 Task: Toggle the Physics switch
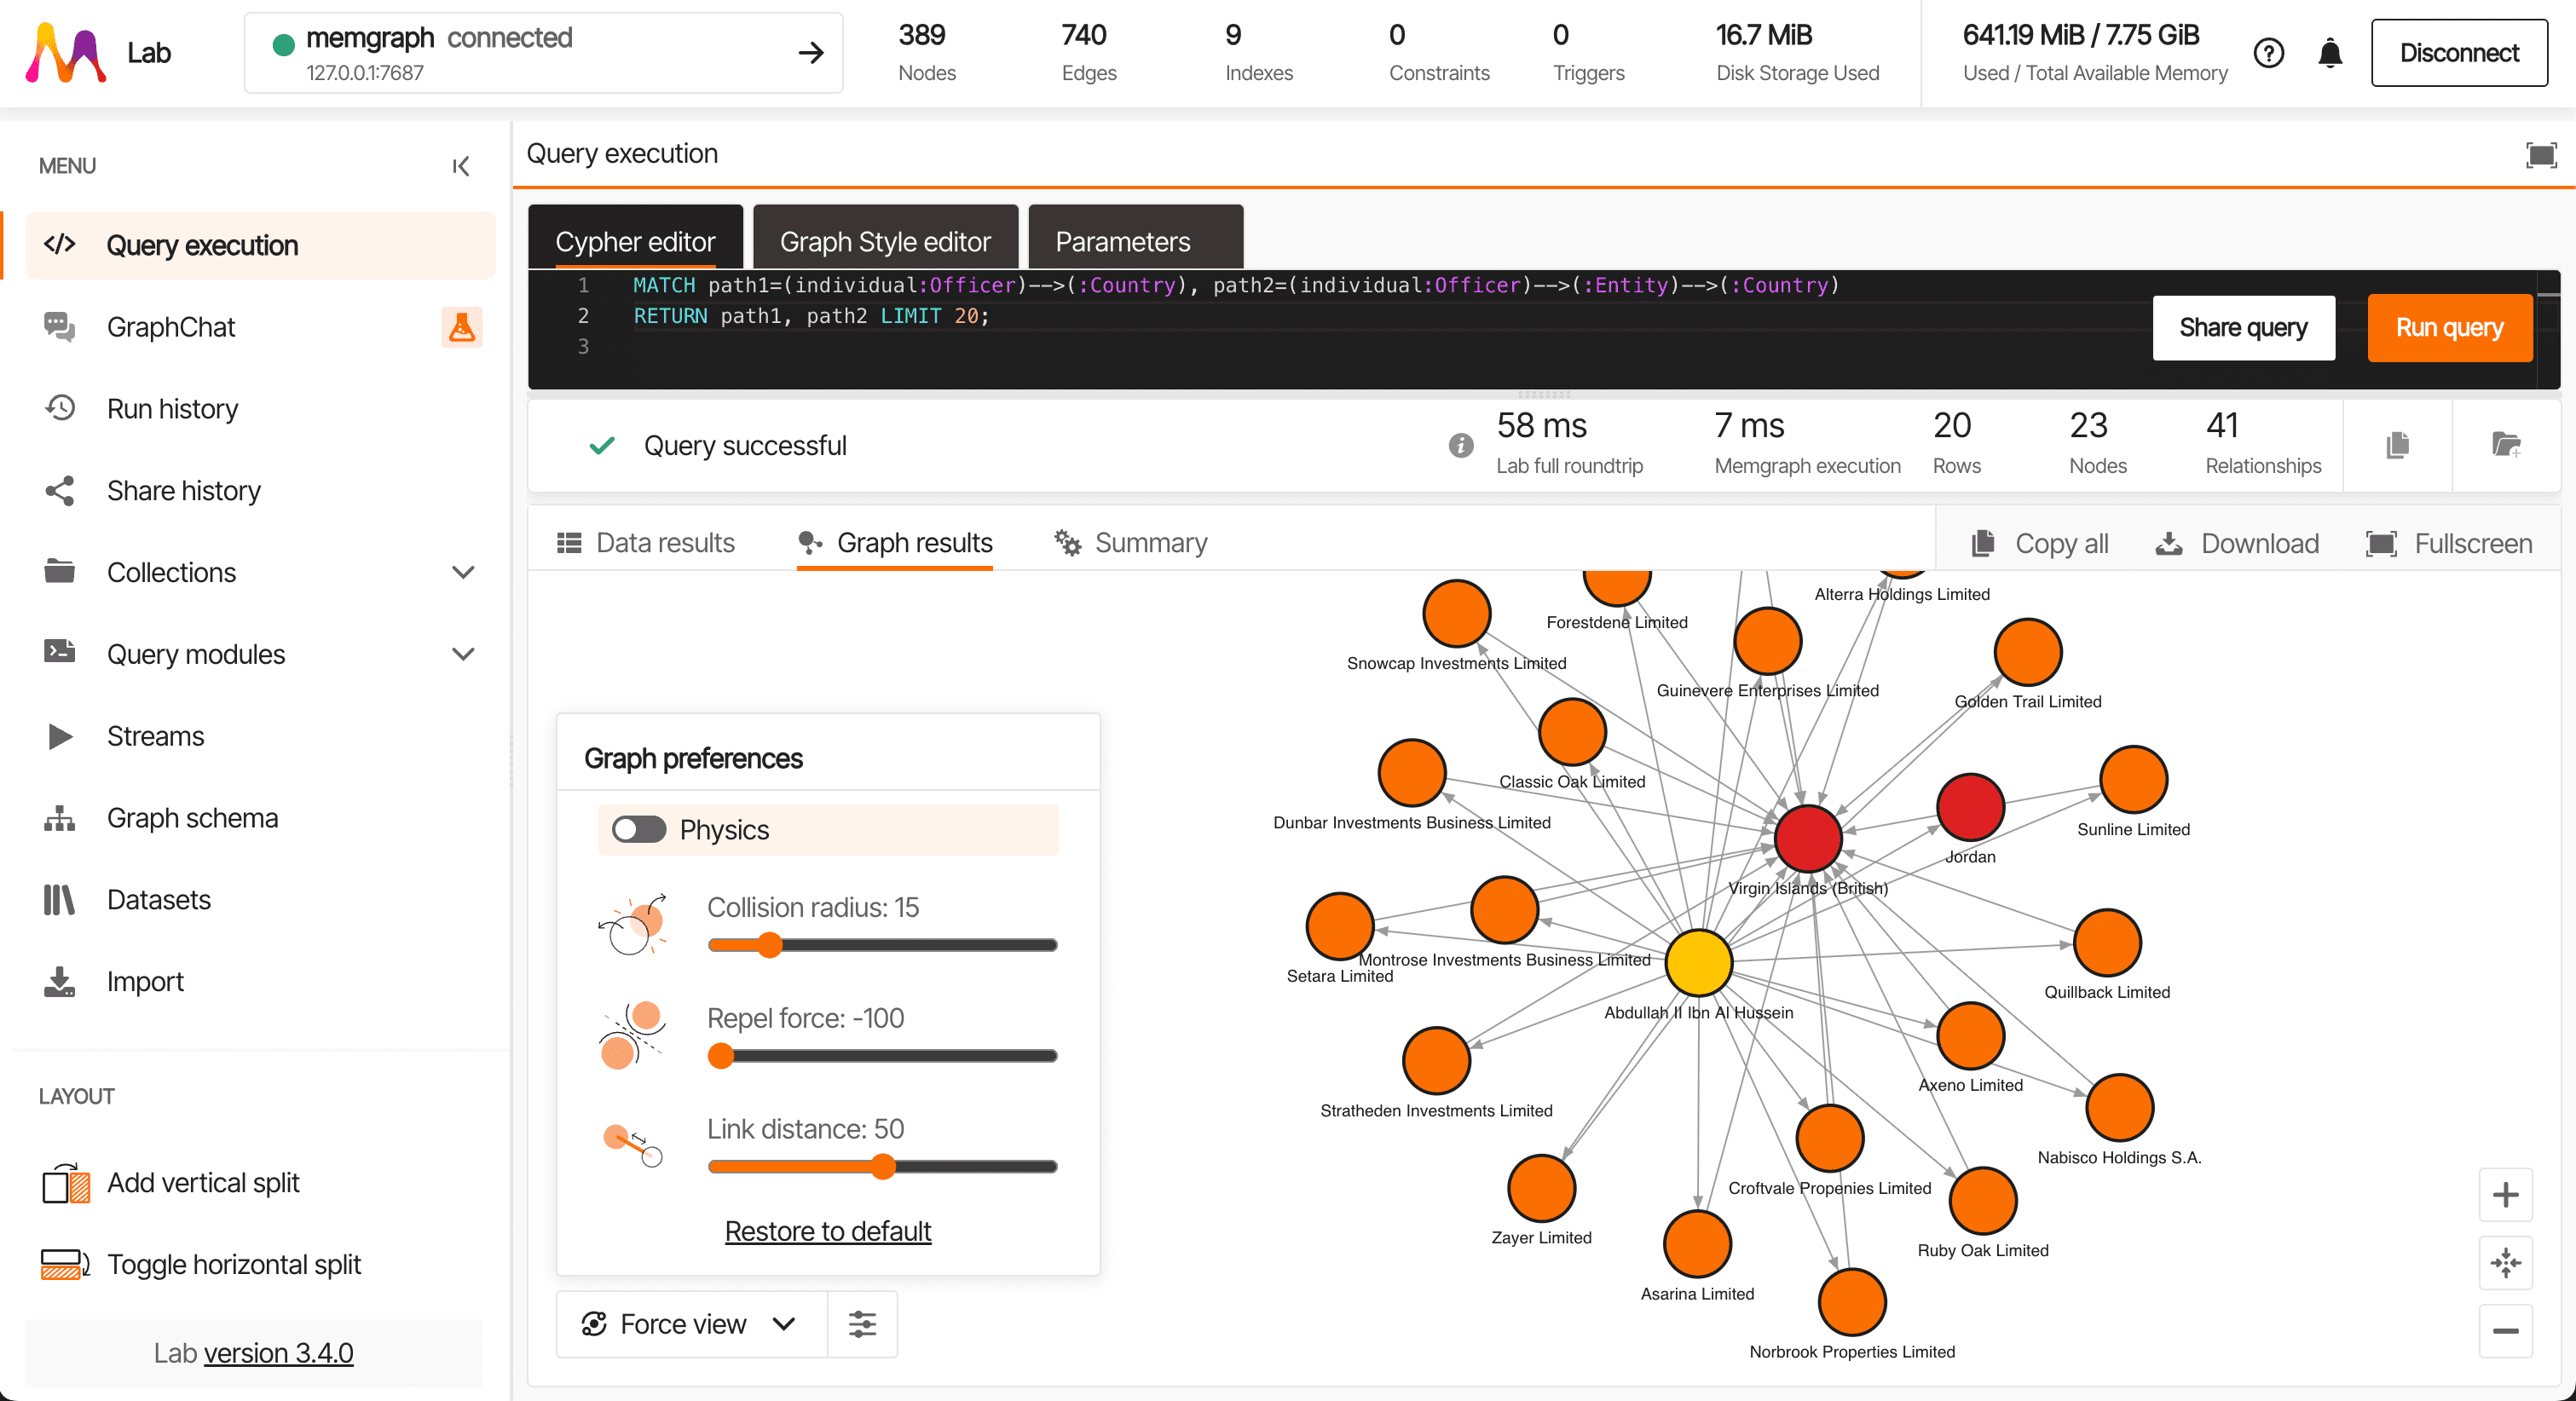639,829
